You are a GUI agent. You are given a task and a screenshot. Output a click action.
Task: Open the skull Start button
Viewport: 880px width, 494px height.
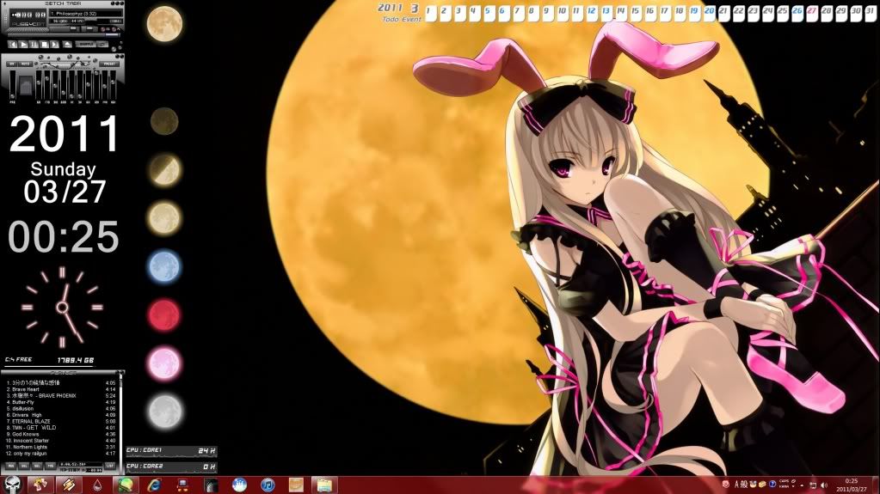coord(12,485)
